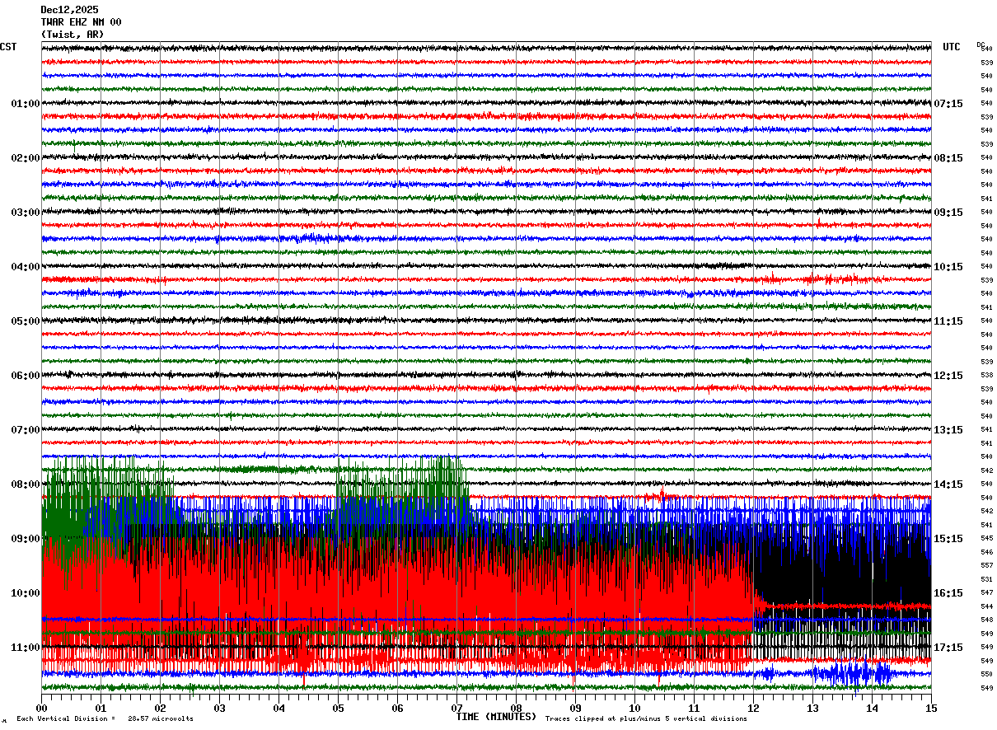
Task: Click minute tick 05 on time axis
Action: [338, 708]
